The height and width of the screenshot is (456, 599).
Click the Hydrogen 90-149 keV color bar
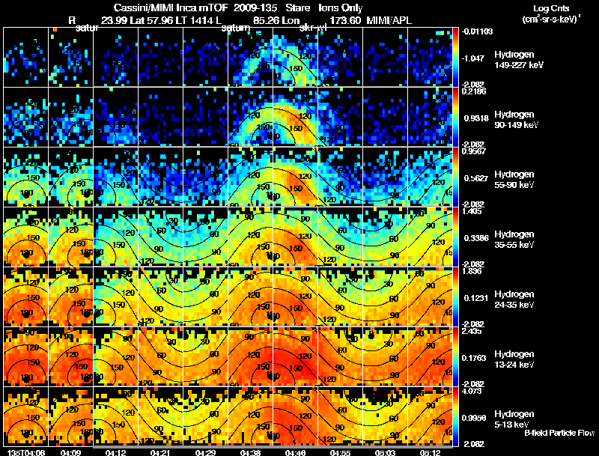pos(455,118)
